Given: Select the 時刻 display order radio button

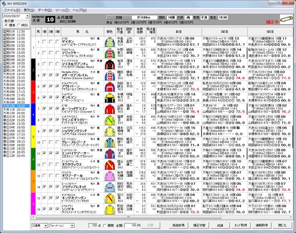Looking at the screenshot, I should tap(18, 25).
